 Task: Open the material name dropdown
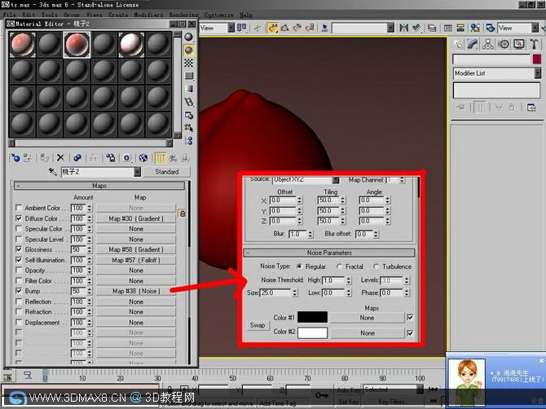138,172
